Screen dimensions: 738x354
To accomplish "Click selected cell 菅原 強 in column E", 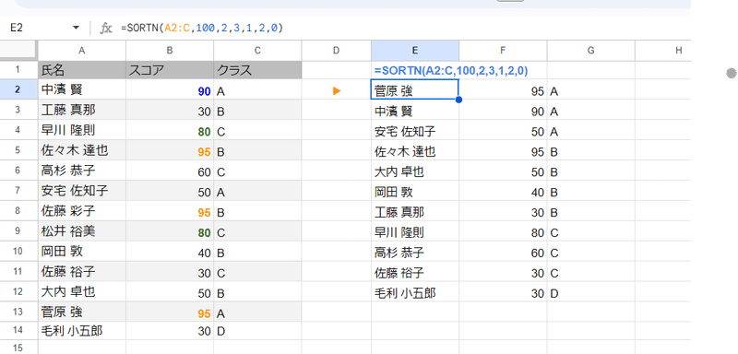I will pos(414,89).
